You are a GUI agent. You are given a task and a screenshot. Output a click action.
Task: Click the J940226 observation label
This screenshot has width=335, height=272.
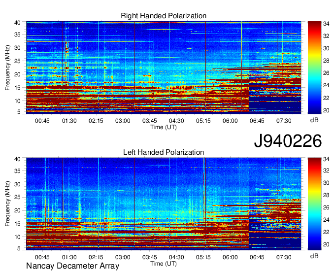[288, 141]
